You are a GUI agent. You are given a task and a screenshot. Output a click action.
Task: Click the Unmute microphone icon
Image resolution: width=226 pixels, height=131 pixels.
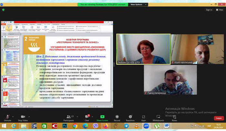pos(7,116)
